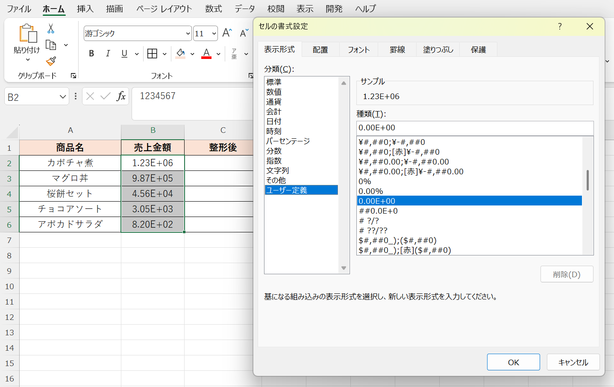614x387 pixels.
Task: Open the font name dropdown
Action: tap(188, 33)
